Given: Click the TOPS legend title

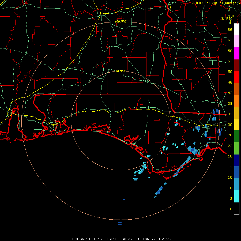Looking at the screenshot, I should [x=235, y=16].
